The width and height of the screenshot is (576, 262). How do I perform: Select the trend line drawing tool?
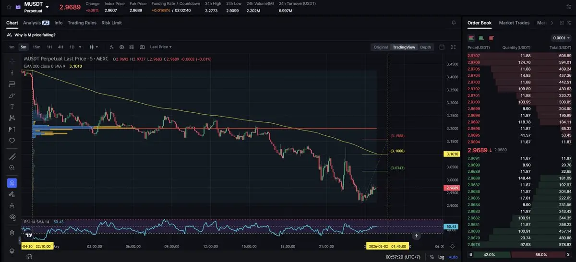12,72
